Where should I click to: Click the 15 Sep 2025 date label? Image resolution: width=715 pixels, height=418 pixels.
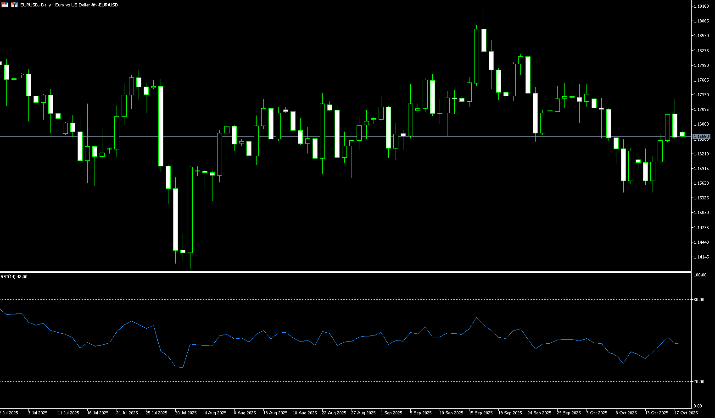coord(480,413)
